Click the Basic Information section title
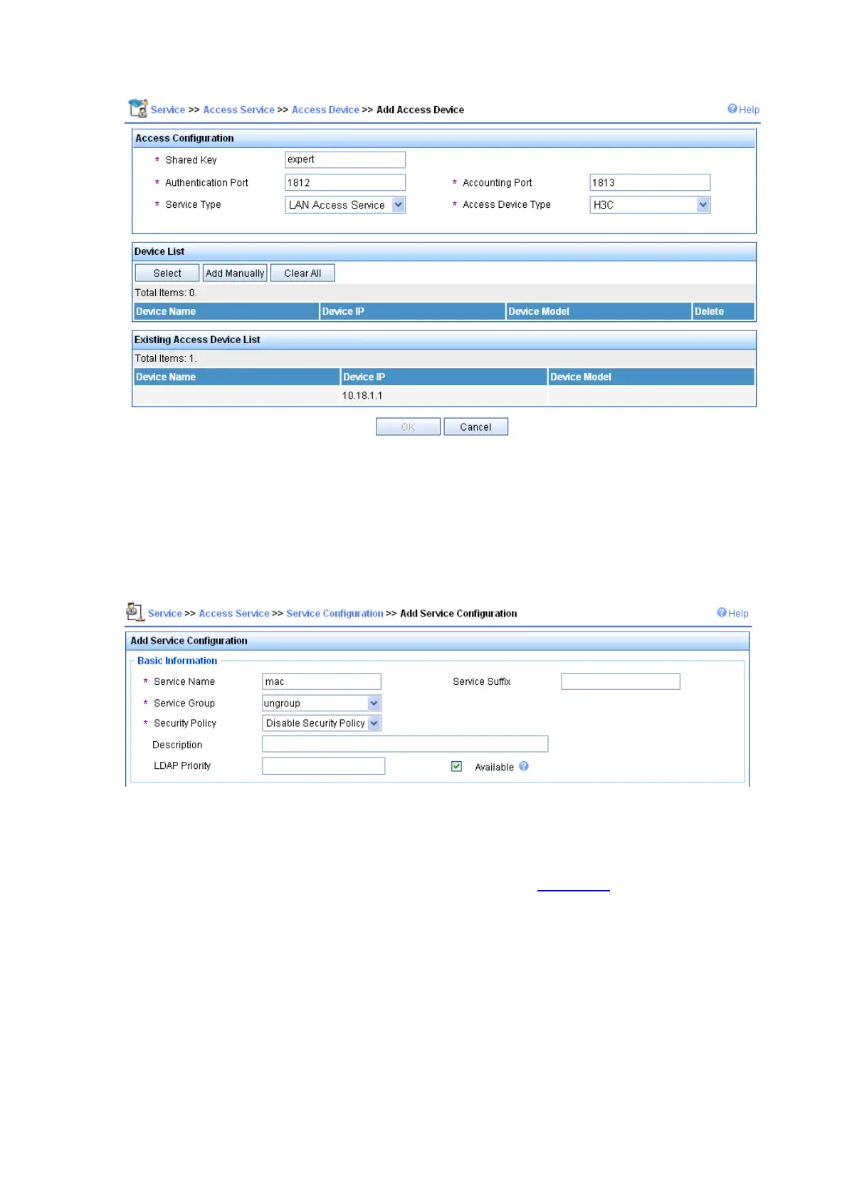The height and width of the screenshot is (1199, 847). tap(177, 661)
